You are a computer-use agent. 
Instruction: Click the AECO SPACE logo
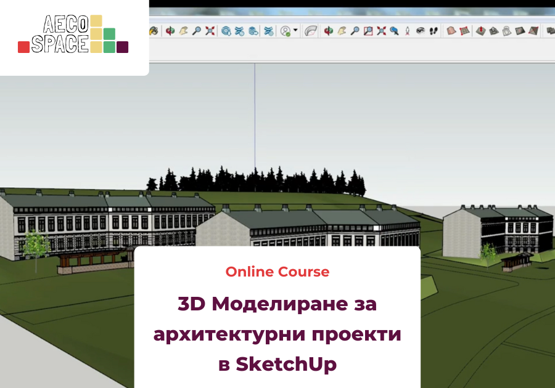point(73,34)
